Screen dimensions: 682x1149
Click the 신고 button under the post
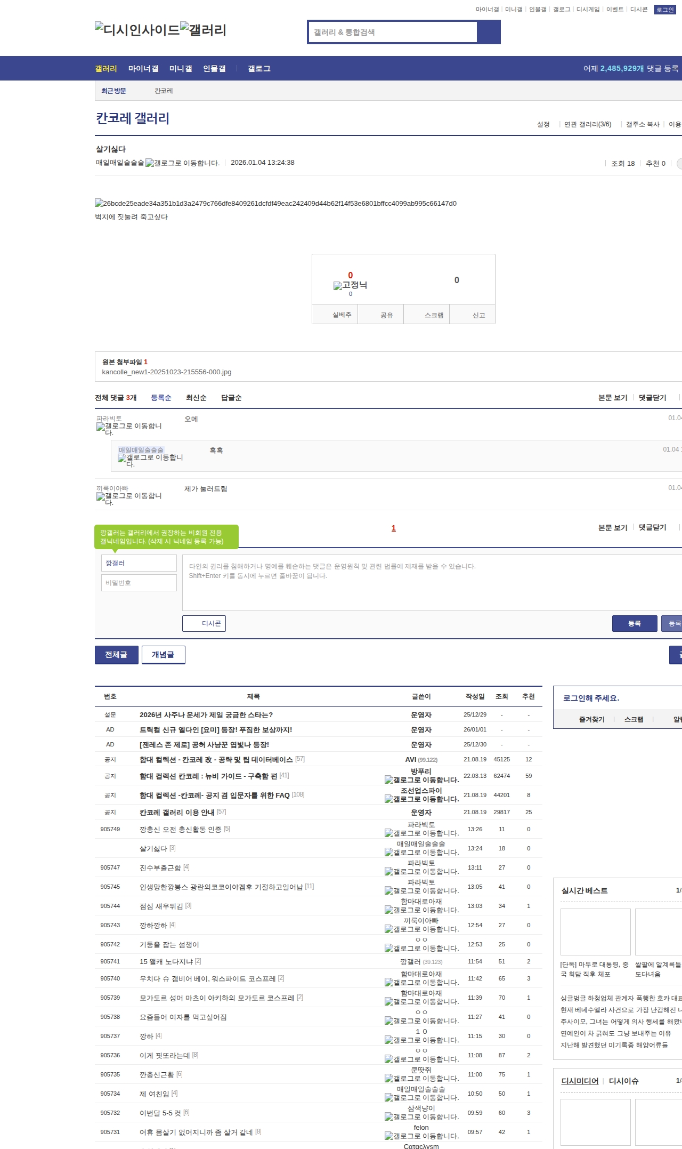click(478, 315)
